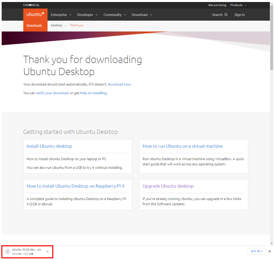Select the Downloads tab
The width and height of the screenshot is (275, 260).
[x=34, y=25]
